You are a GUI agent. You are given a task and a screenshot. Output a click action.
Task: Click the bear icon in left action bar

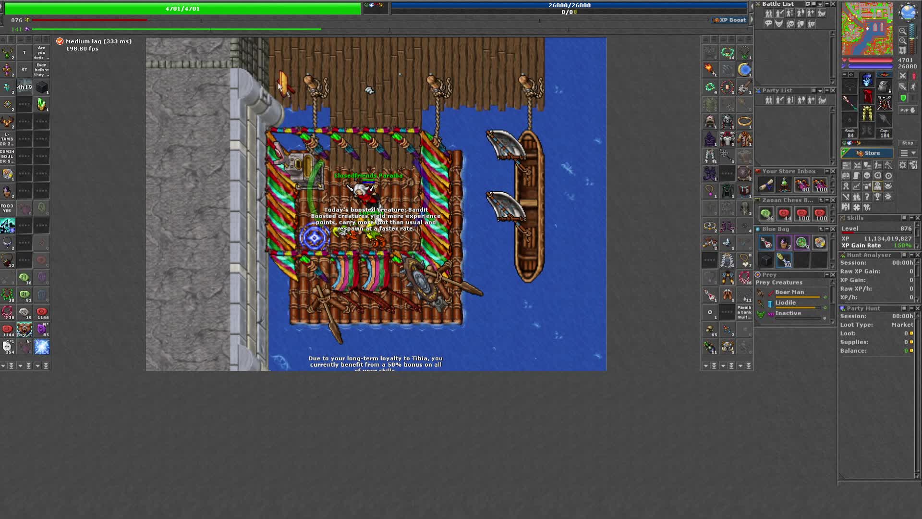[x=24, y=330]
